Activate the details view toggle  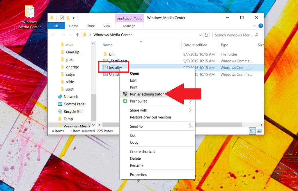[252, 131]
